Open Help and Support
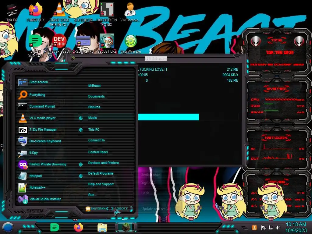Screen dimensions: 312x234 [x=101, y=184]
